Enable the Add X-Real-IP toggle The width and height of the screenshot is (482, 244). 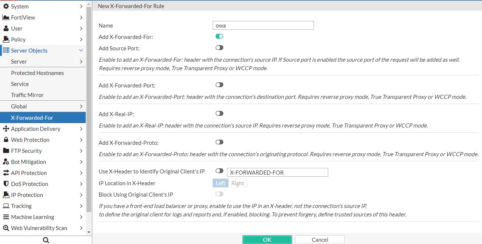(x=219, y=113)
